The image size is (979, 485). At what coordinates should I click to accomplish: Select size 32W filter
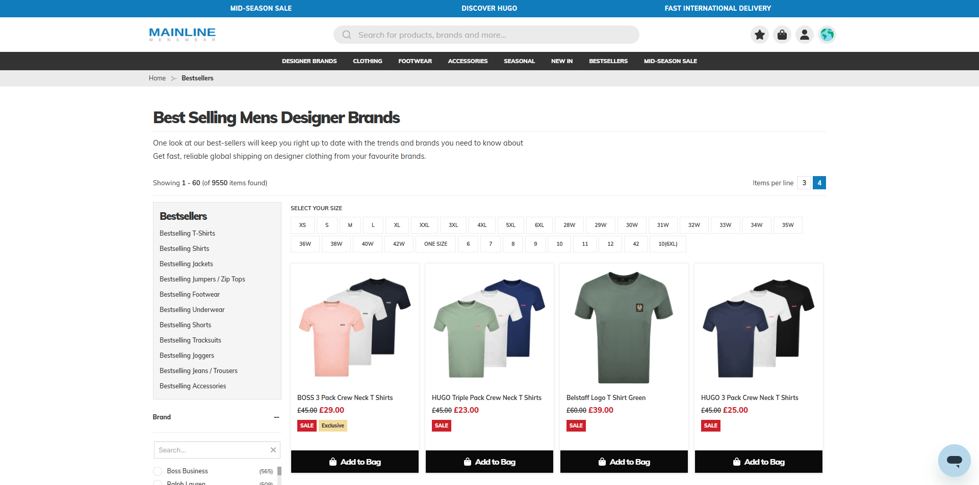(x=694, y=225)
